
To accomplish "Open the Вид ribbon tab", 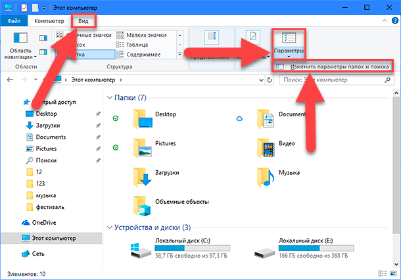I will click(83, 21).
